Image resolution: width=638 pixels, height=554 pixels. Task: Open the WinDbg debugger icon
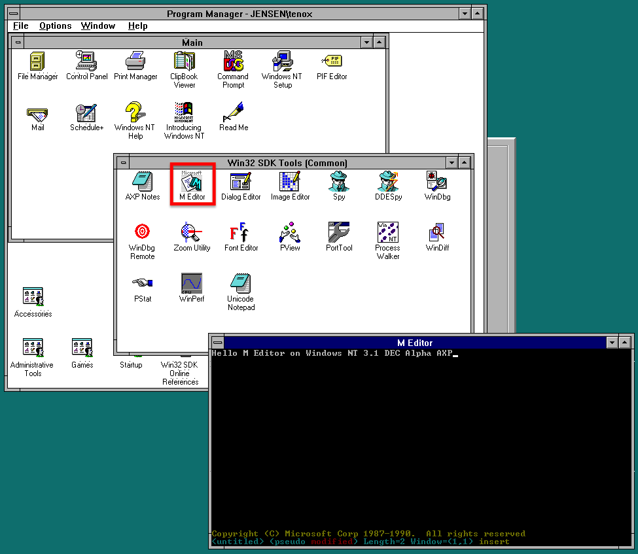[436, 182]
